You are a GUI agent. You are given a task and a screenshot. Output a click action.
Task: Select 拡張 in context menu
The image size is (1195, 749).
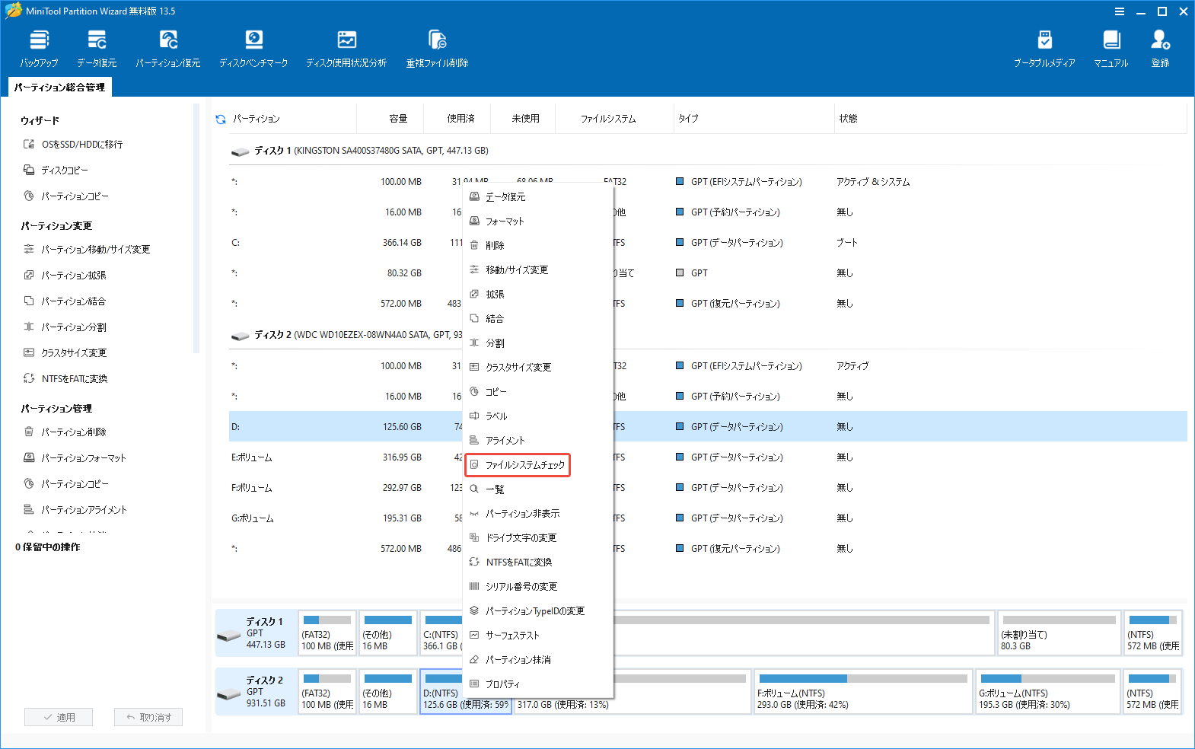click(x=538, y=294)
